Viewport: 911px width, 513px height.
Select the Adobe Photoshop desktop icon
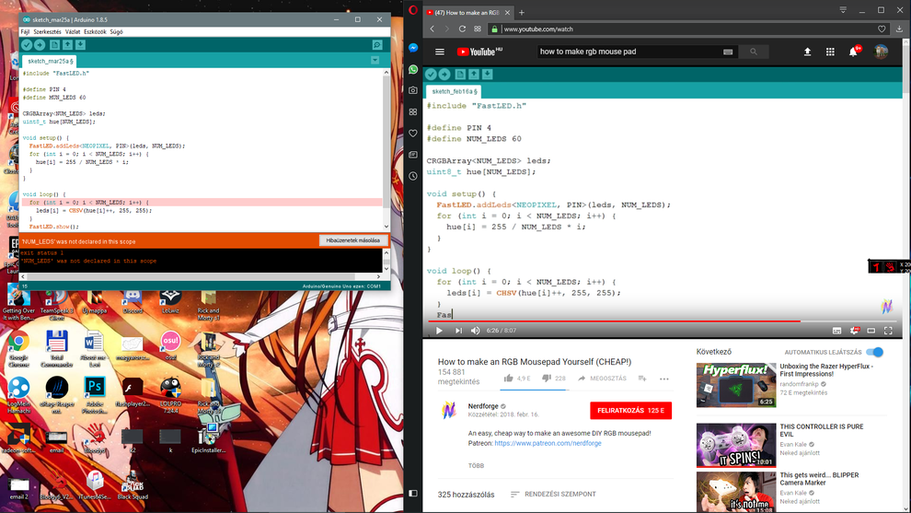click(x=94, y=394)
